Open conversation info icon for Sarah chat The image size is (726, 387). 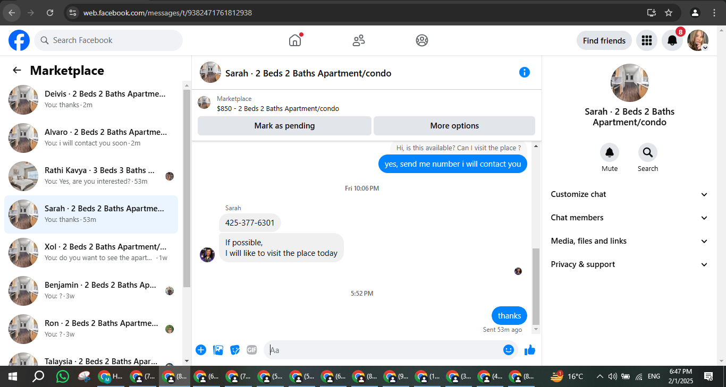[x=525, y=72]
